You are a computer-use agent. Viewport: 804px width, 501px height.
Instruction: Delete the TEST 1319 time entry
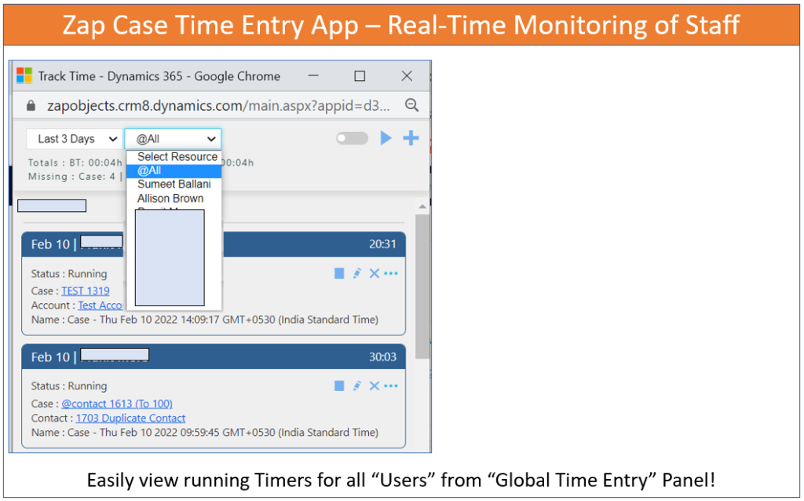point(375,273)
